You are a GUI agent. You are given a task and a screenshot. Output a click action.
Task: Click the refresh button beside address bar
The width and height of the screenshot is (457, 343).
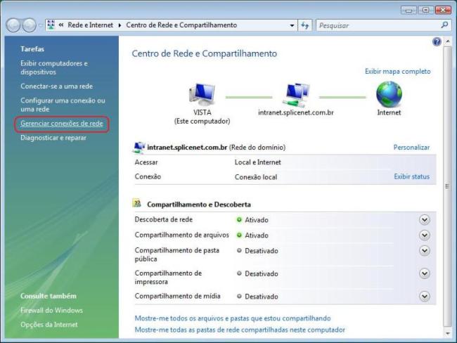[305, 25]
